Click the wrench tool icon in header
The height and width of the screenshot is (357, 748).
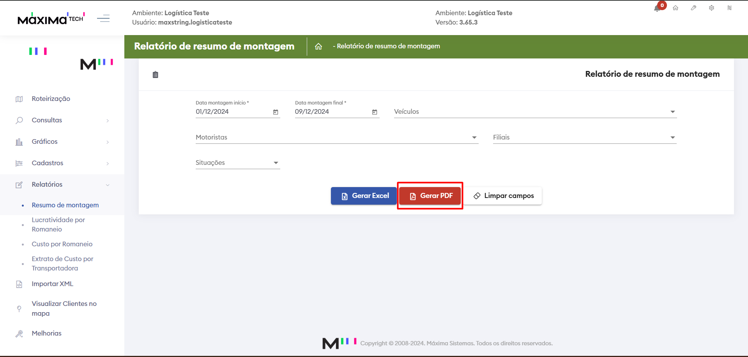pyautogui.click(x=693, y=8)
